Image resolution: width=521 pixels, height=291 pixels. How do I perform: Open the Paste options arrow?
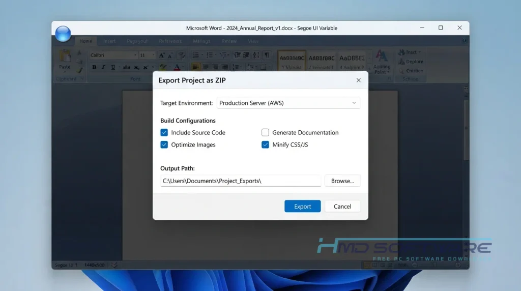pos(65,71)
